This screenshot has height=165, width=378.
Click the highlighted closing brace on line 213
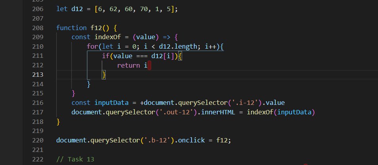104,75
